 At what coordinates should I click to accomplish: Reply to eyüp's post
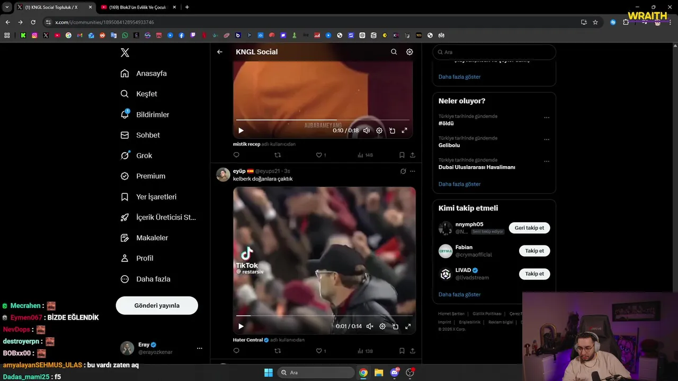tap(236, 351)
